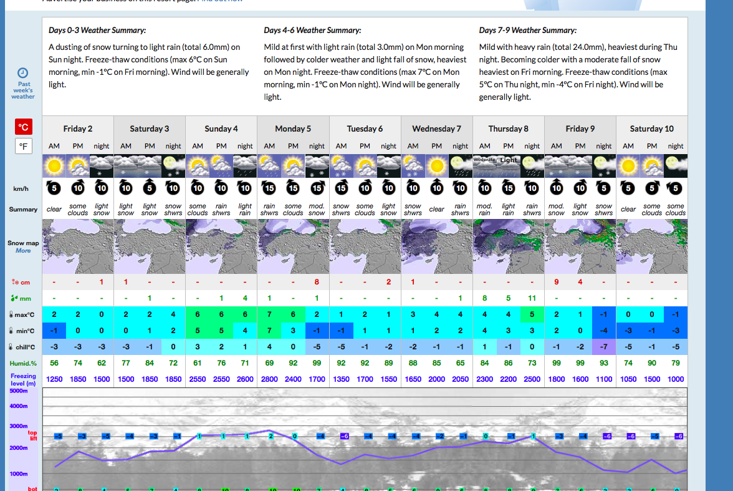Viewport: 733px width, 491px height.
Task: Click Sunday 4 PM rain showers icon
Action: (221, 166)
